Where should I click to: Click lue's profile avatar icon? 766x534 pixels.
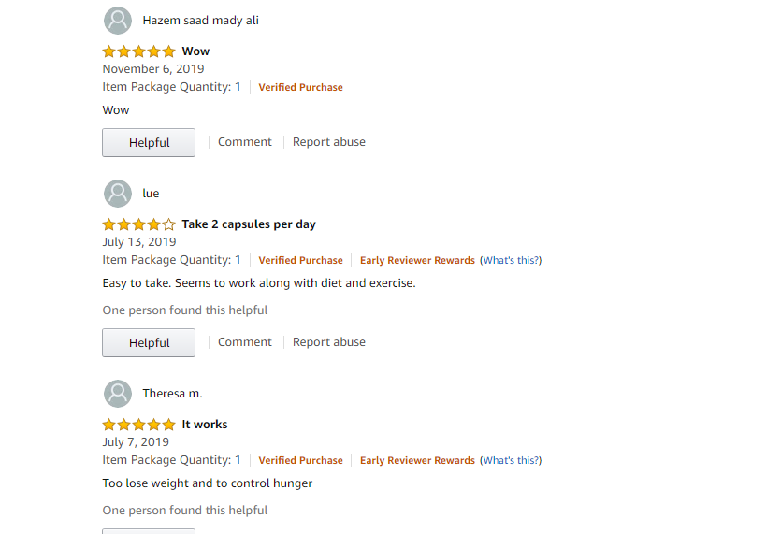click(118, 194)
